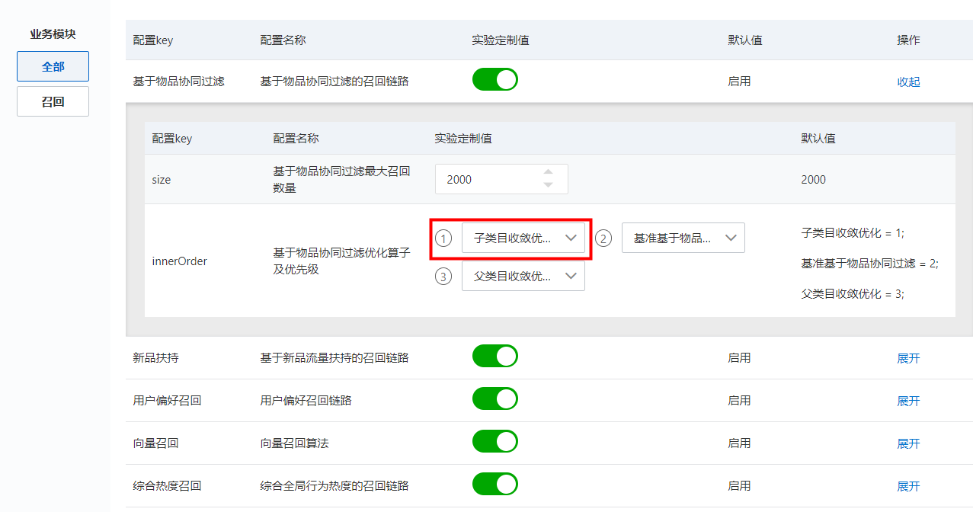The height and width of the screenshot is (512, 973).
Task: Click the size config key cell
Action: (162, 180)
